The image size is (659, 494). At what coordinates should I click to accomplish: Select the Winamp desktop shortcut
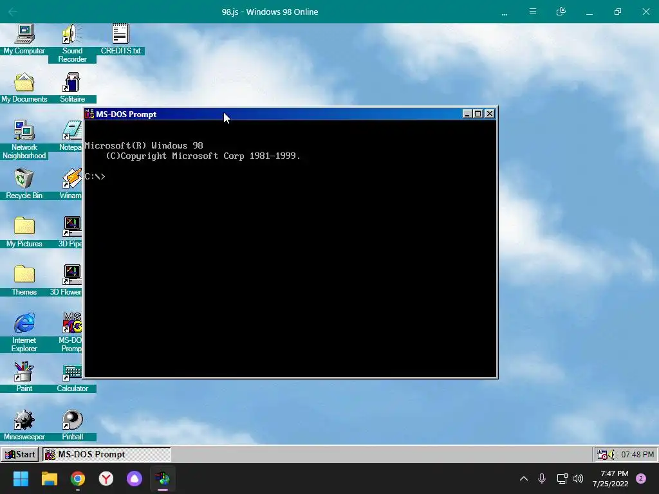point(70,183)
